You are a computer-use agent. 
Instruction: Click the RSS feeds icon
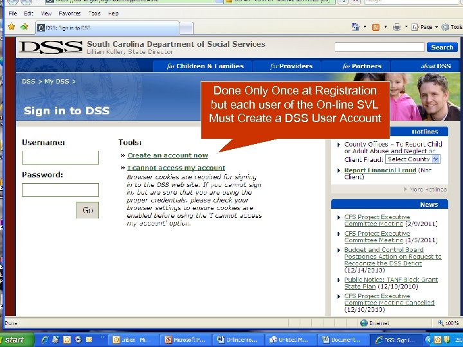pyautogui.click(x=376, y=27)
